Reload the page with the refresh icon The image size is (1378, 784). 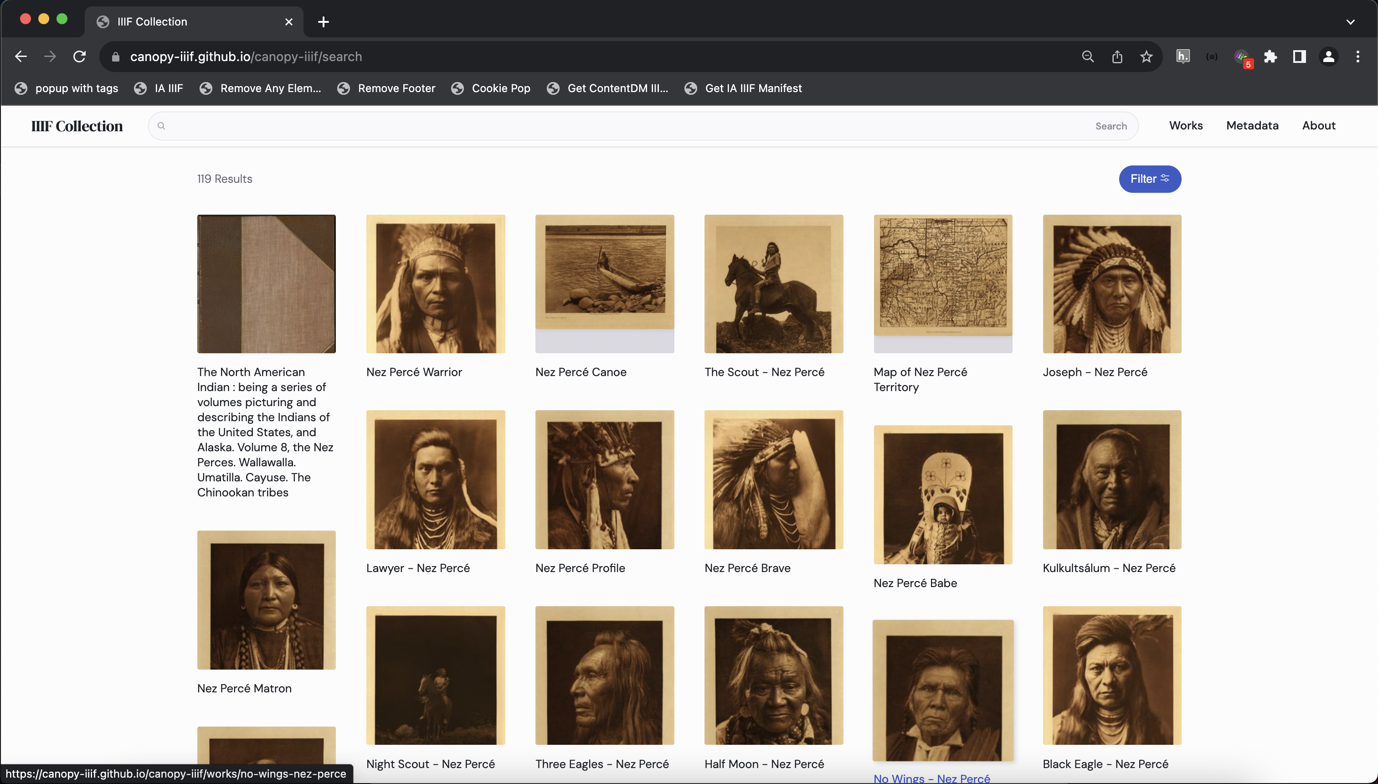(x=80, y=57)
